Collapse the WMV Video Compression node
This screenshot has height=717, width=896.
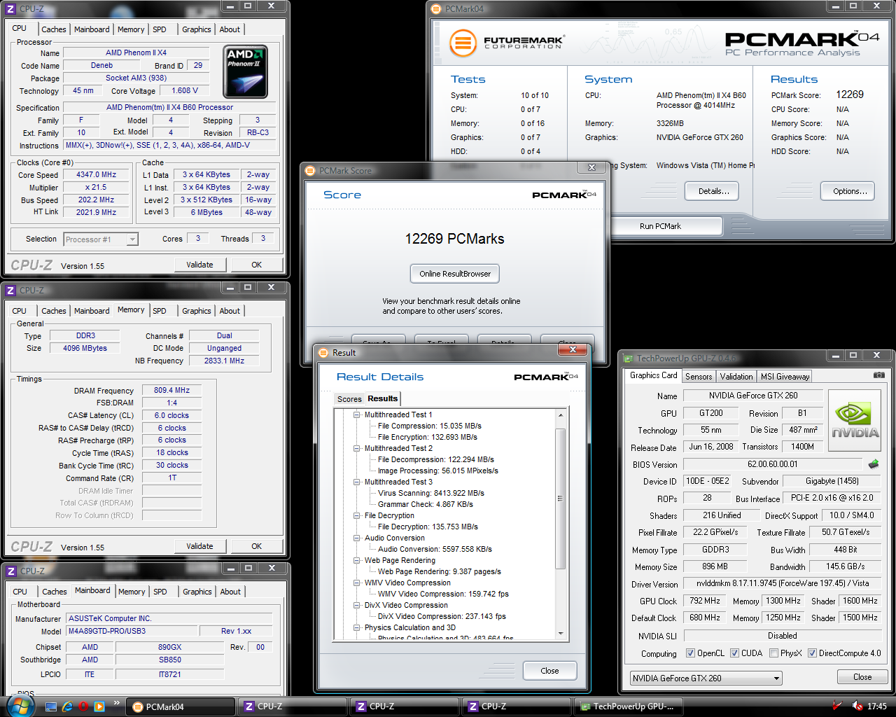pyautogui.click(x=357, y=583)
